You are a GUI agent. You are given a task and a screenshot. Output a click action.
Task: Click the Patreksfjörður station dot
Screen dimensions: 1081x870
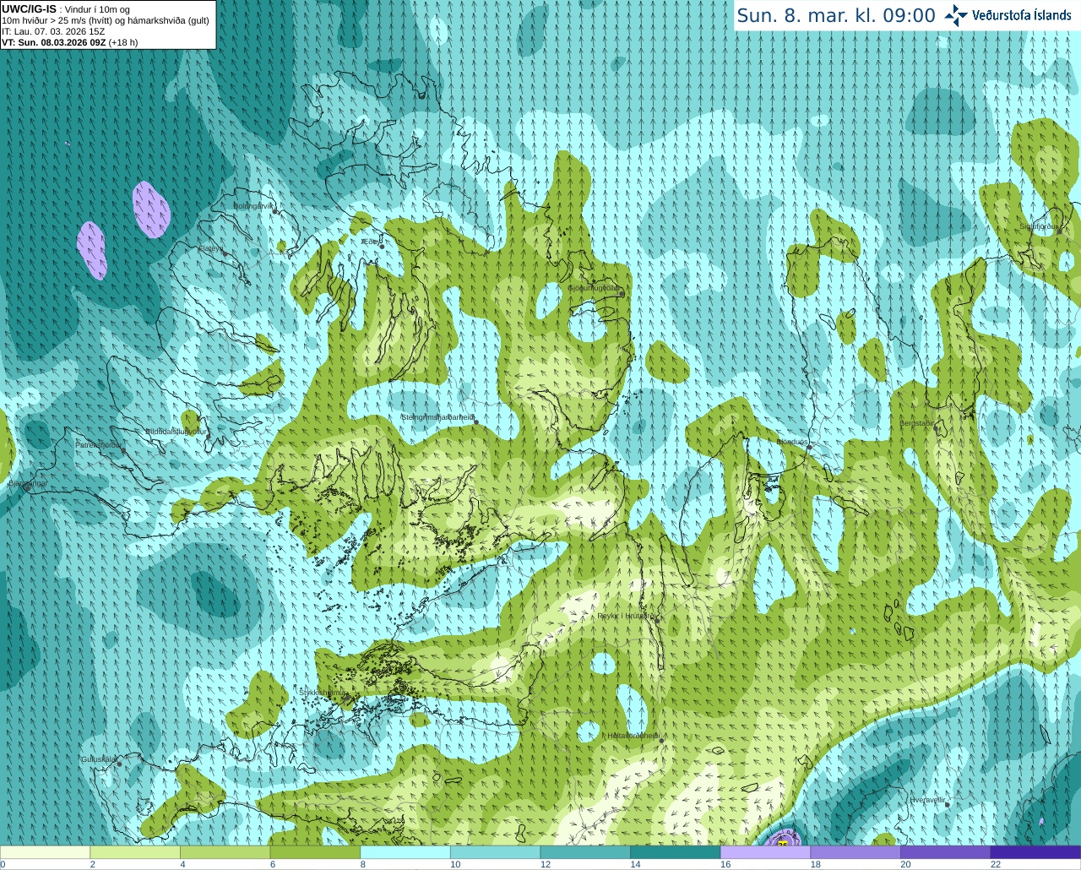click(123, 450)
